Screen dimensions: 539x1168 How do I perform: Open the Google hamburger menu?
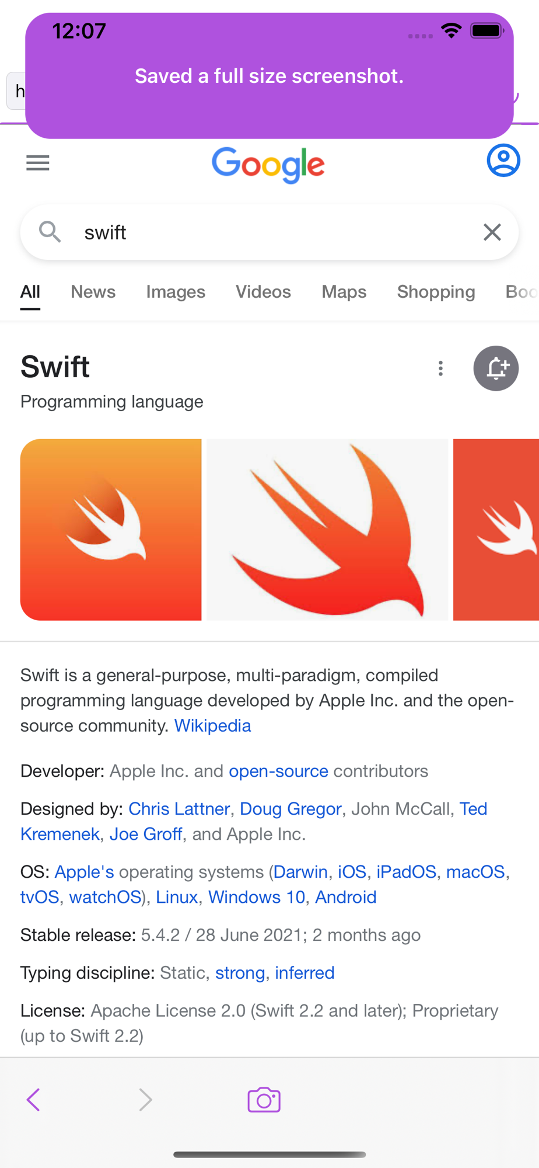pos(38,163)
